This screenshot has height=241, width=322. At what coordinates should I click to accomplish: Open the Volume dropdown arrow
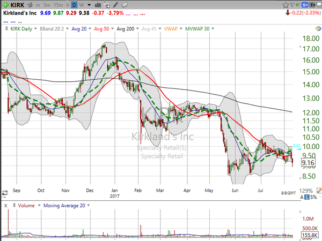[39, 205]
